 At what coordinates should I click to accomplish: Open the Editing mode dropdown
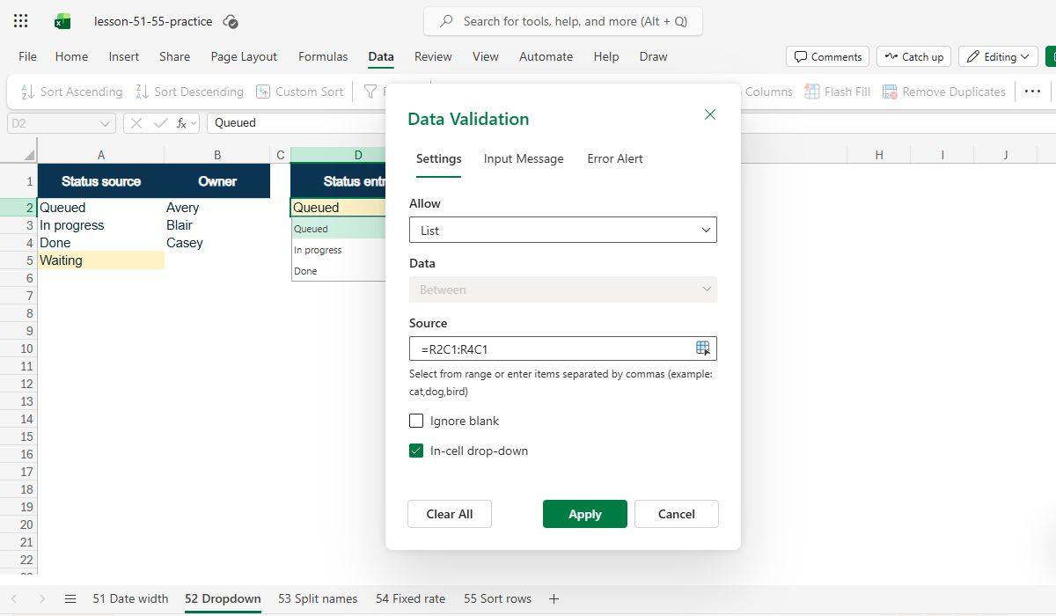(998, 56)
